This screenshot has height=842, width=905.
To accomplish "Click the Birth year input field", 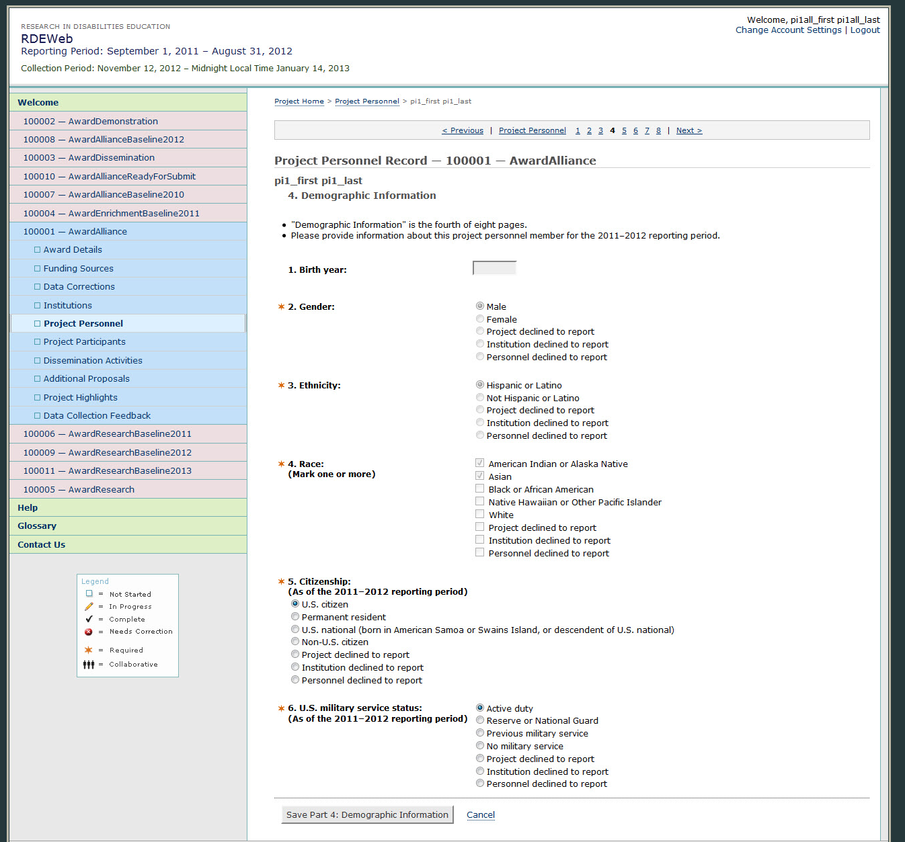I will click(495, 269).
